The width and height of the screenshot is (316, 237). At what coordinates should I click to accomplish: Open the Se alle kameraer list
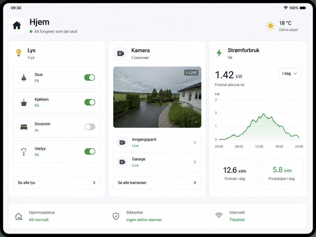click(157, 183)
